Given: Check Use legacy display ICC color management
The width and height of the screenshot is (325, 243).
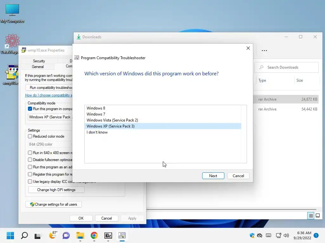Looking at the screenshot, I should [x=30, y=181].
